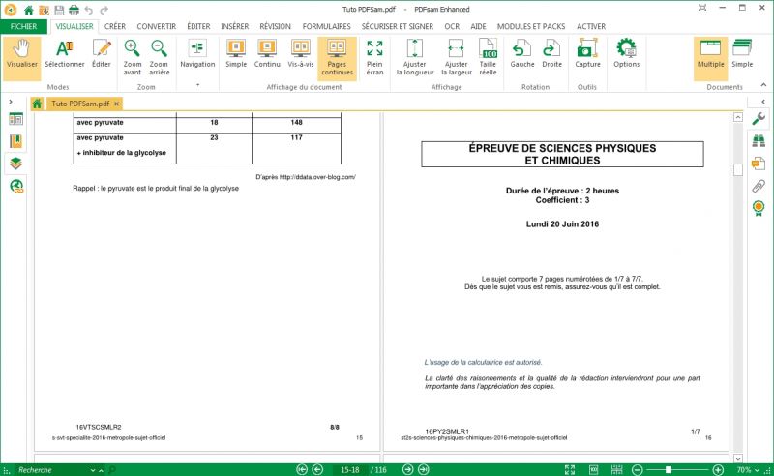Switch to Vis-à-vis page display
The width and height of the screenshot is (774, 476).
(x=301, y=54)
